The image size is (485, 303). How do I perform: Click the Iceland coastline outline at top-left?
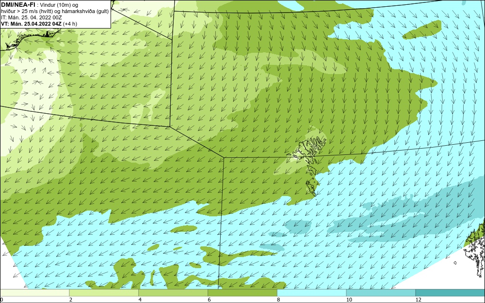(x=30, y=39)
